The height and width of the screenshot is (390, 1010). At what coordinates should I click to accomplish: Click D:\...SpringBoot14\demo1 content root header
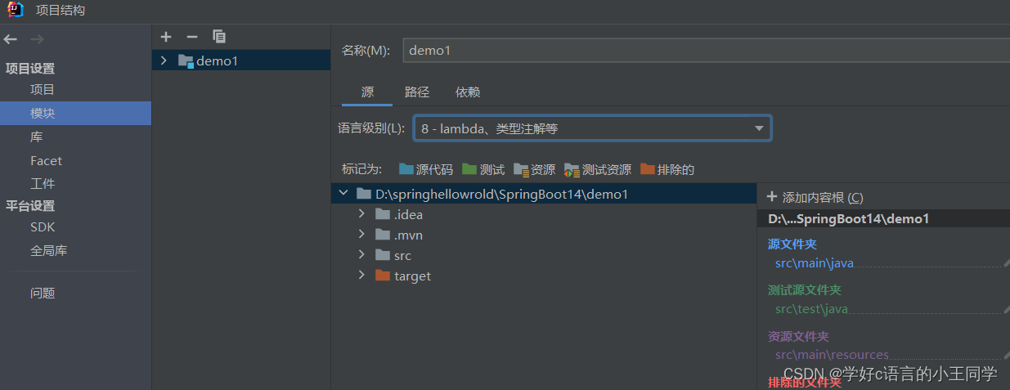pos(848,218)
